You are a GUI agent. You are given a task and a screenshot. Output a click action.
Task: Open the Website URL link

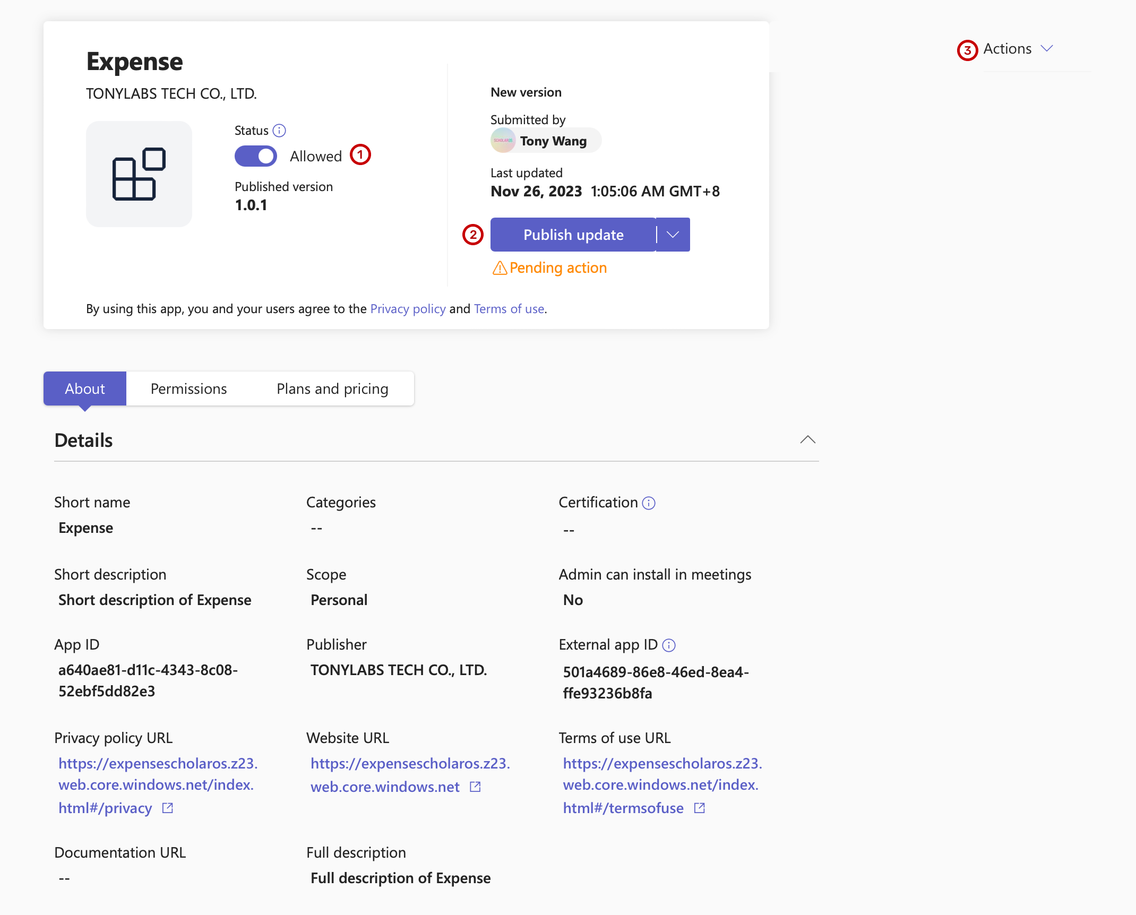[x=410, y=775]
